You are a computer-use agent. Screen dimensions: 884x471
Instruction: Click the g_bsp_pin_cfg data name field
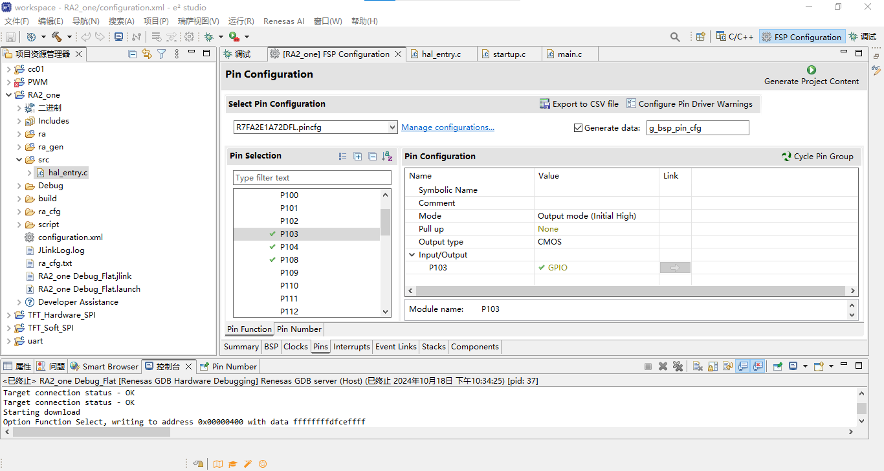click(698, 128)
